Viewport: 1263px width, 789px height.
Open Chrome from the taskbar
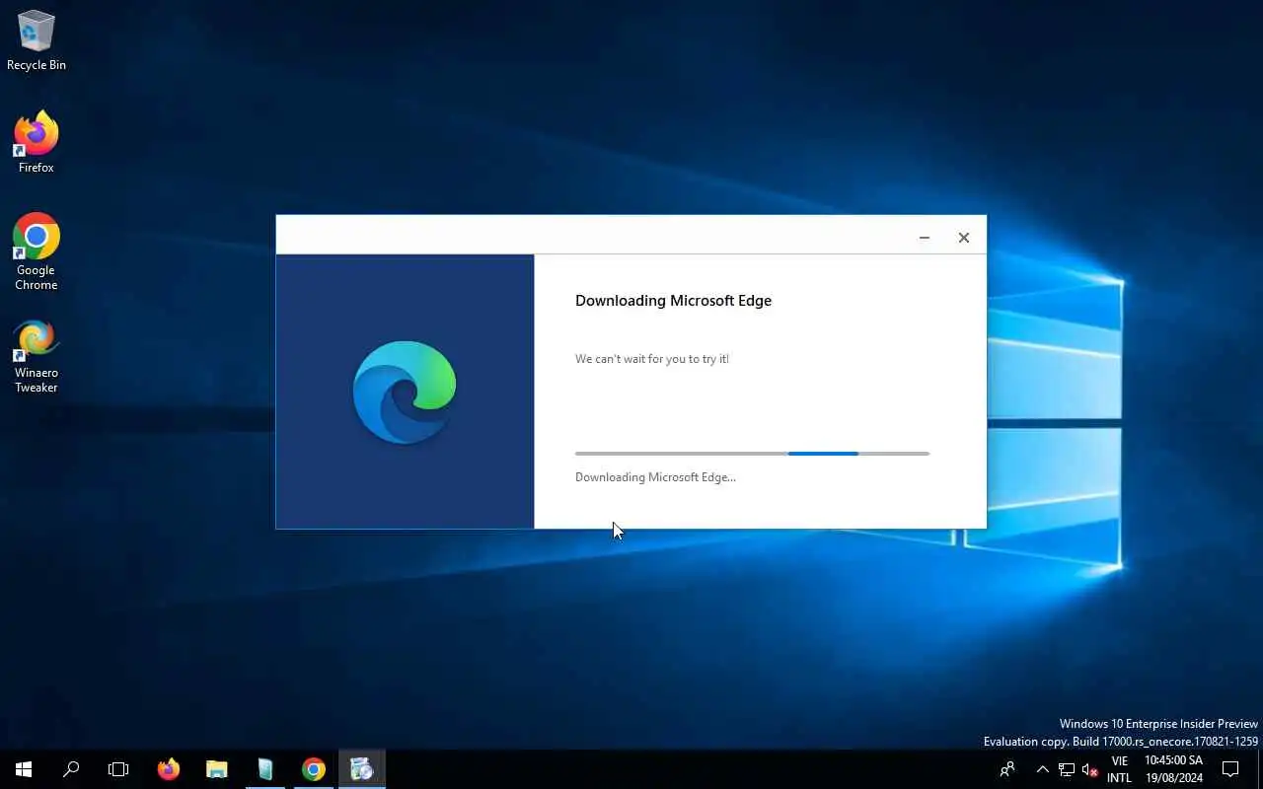tap(314, 769)
